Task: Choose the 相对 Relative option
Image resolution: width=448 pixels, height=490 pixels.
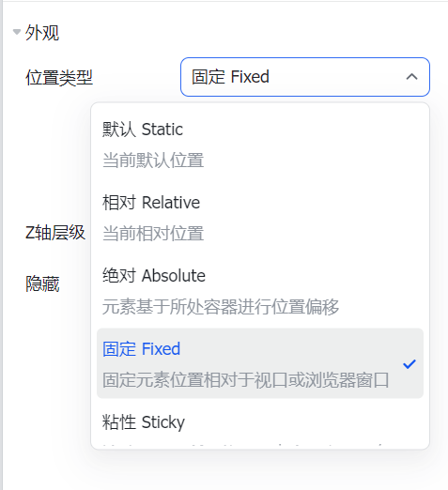Action: click(151, 203)
